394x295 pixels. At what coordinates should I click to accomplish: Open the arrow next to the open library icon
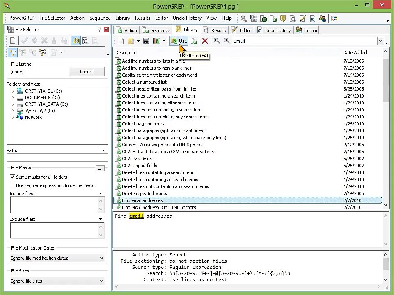tap(138, 41)
